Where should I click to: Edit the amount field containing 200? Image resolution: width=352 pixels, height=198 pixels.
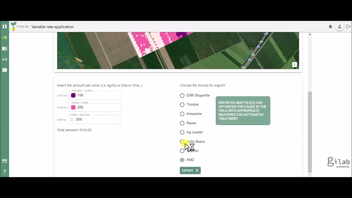[95, 107]
